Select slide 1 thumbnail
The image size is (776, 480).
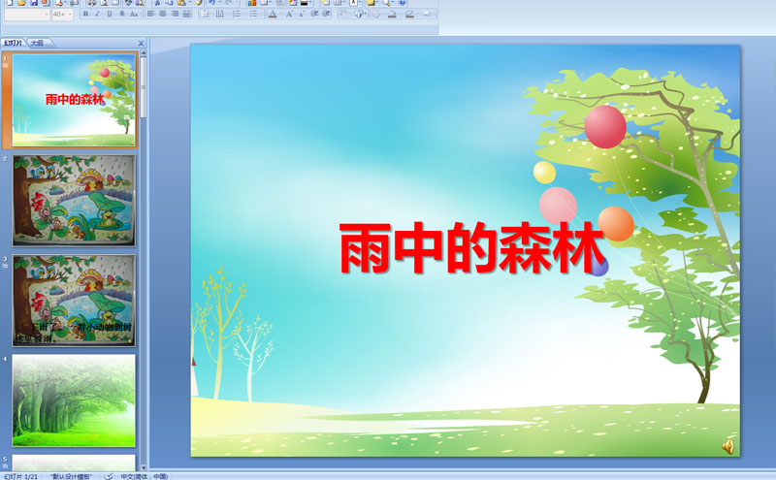click(x=74, y=100)
